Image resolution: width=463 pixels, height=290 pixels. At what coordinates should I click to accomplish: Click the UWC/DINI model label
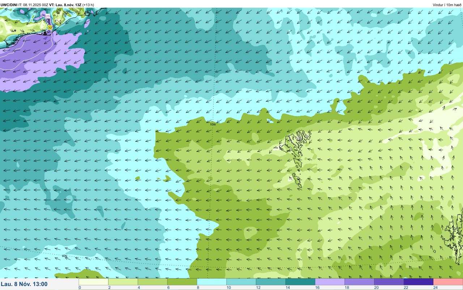(x=9, y=5)
